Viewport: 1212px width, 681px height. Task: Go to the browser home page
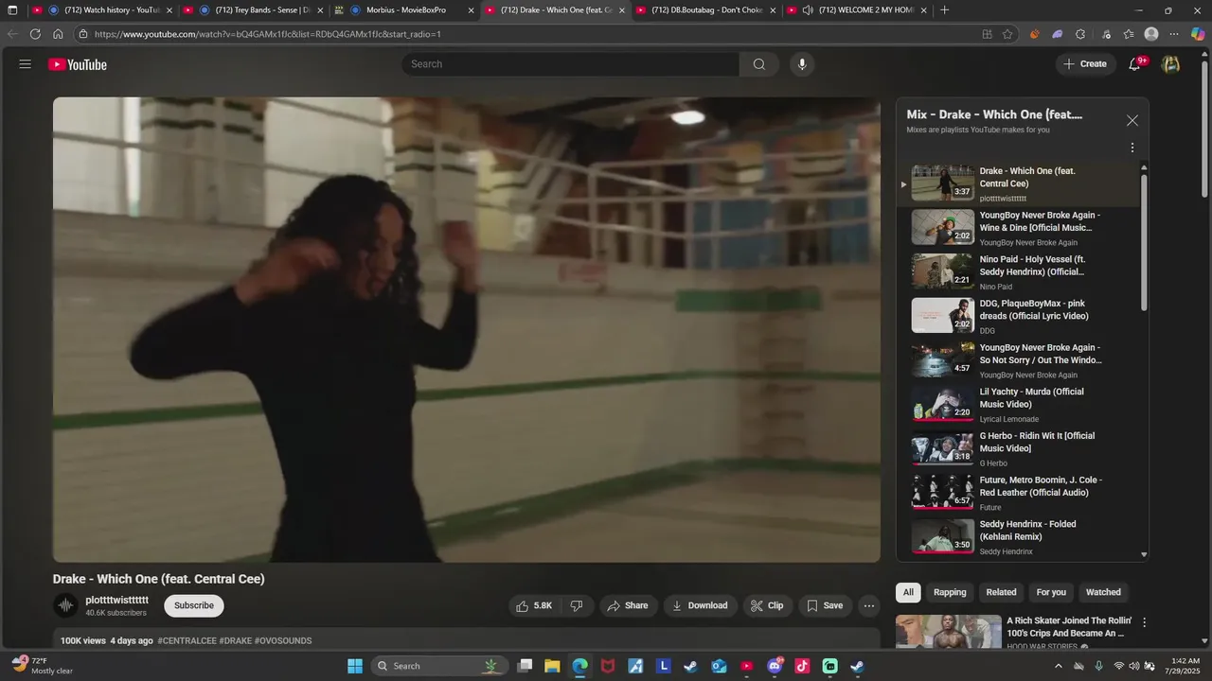pyautogui.click(x=58, y=34)
